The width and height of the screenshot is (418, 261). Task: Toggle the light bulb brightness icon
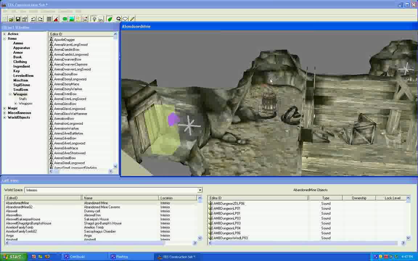coord(94,19)
